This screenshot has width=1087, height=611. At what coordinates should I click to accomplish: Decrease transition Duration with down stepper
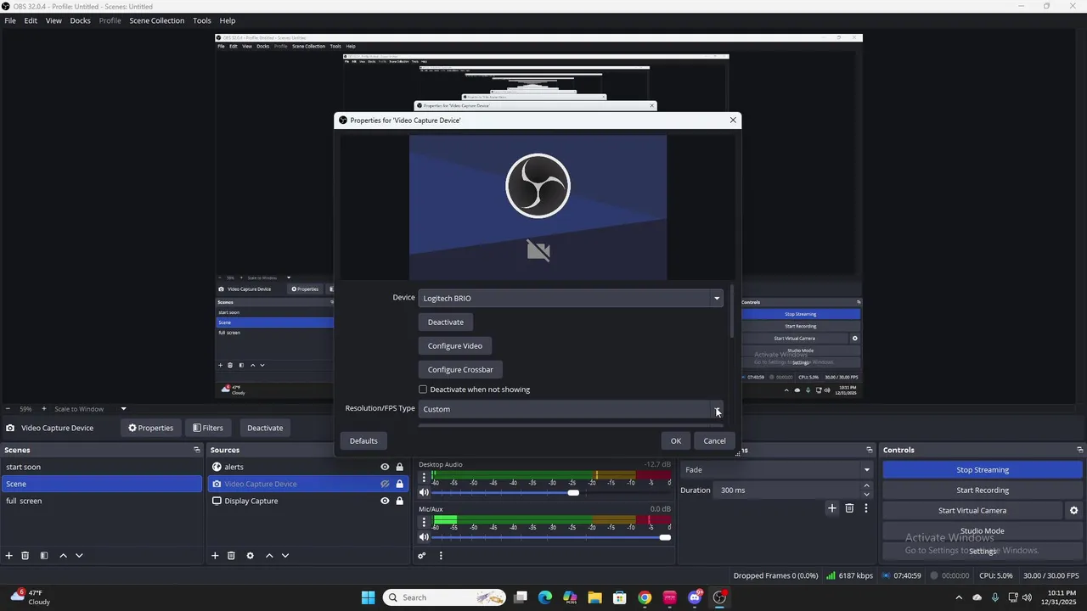point(866,494)
